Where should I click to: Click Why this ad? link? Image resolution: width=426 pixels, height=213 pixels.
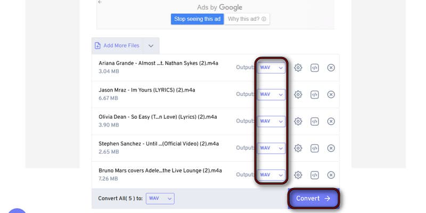tap(247, 19)
